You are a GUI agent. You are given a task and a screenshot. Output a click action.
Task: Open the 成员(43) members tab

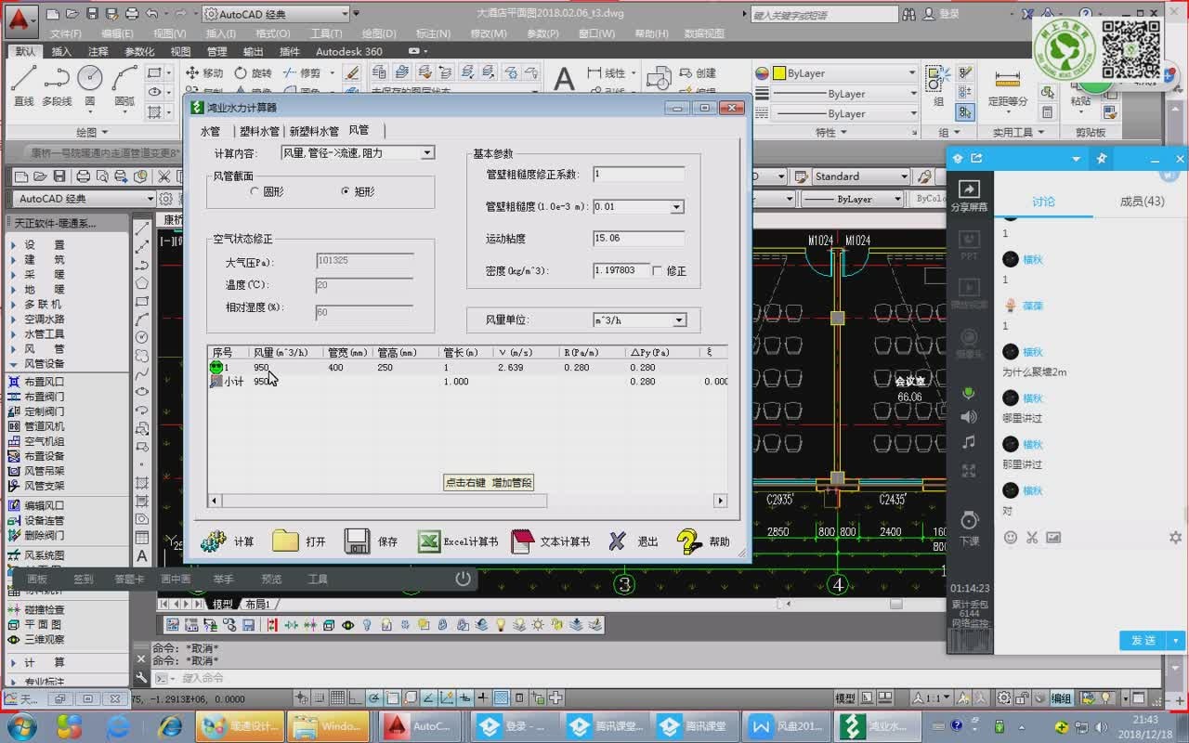click(1142, 202)
